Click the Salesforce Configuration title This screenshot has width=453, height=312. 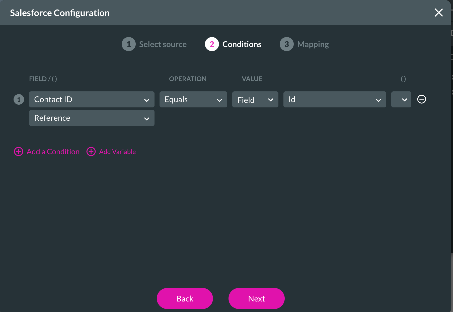pos(60,13)
